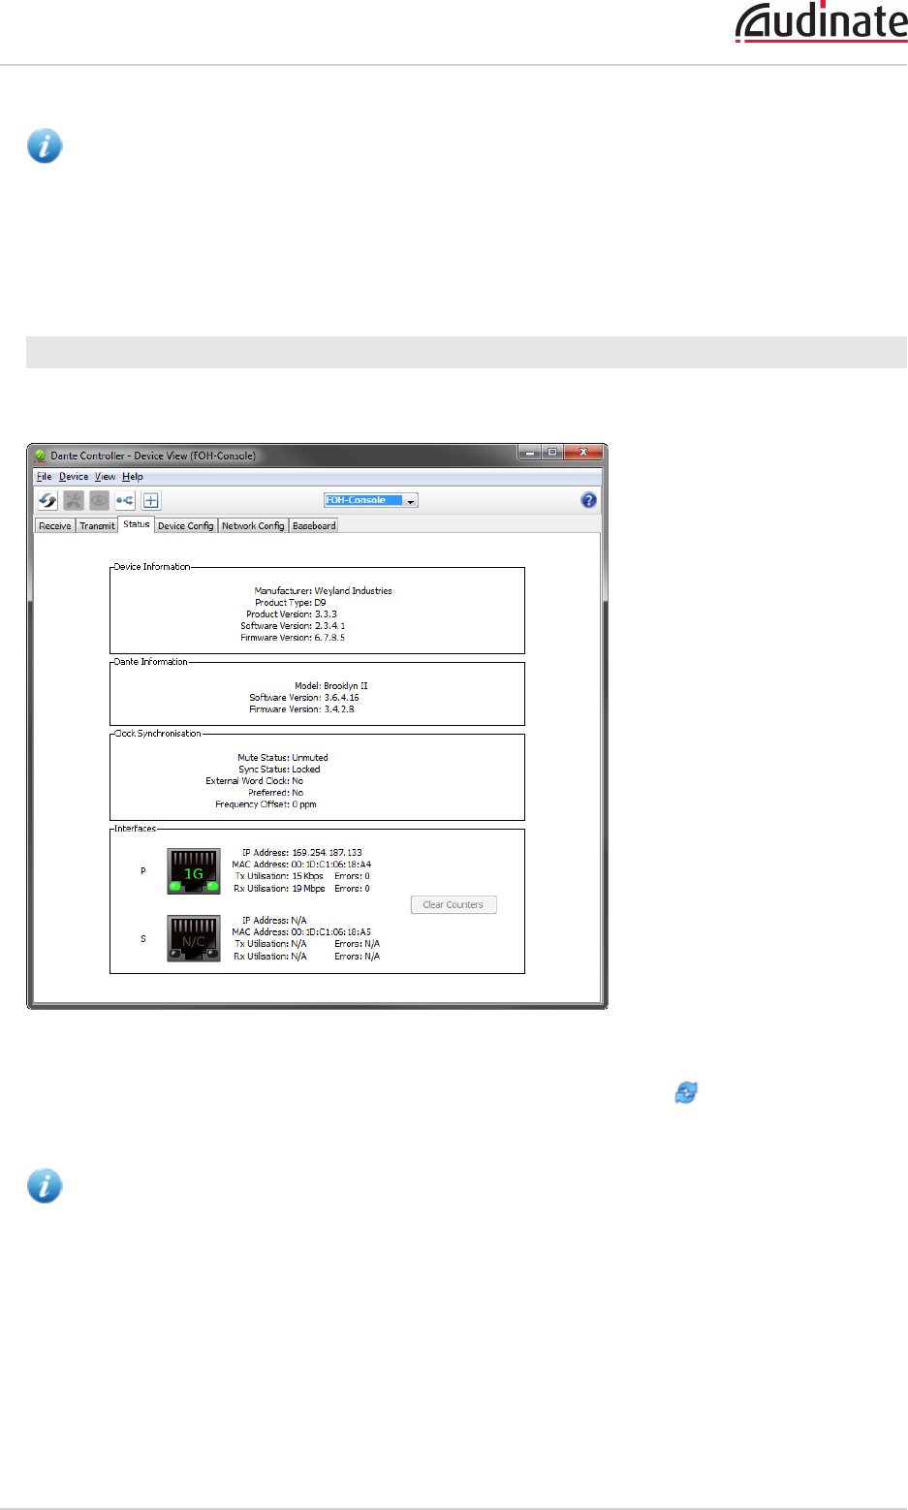Click the blue refresh icon in the document text
The image size is (908, 1510).
tap(686, 1092)
